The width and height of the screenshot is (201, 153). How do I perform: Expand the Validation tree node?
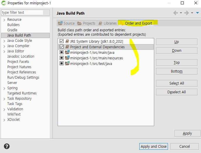[4, 109]
